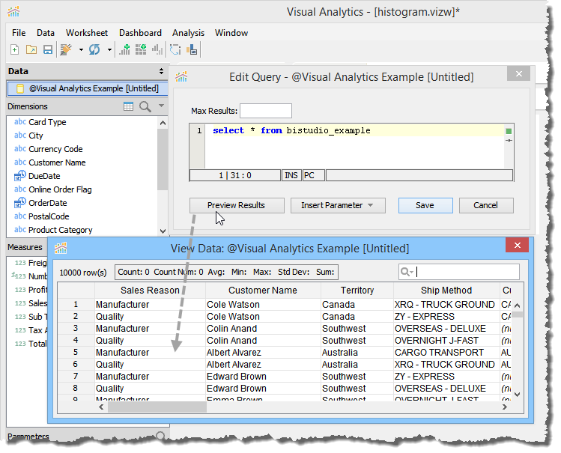
Task: Click the save disk toolbar icon
Action: click(x=47, y=50)
